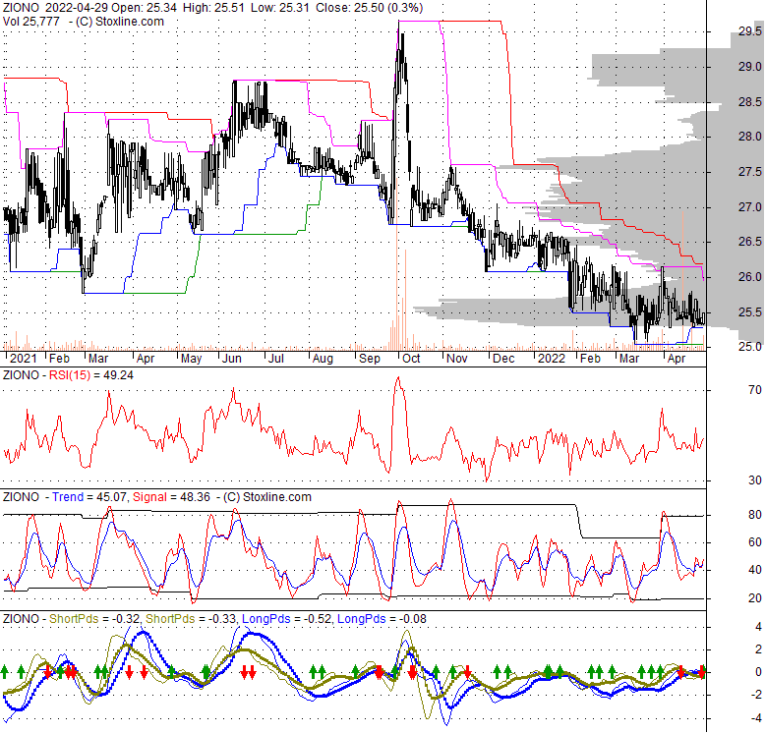Click the 'Dec' axis label
The width and height of the screenshot is (765, 733).
503,359
